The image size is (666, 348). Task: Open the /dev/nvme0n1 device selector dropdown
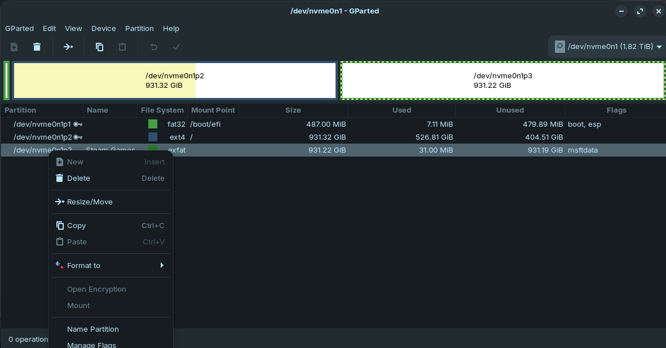click(x=607, y=47)
